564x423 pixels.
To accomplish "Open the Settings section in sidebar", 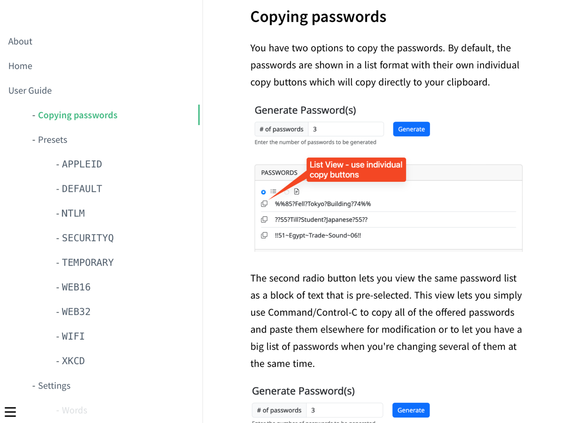I will pyautogui.click(x=54, y=385).
